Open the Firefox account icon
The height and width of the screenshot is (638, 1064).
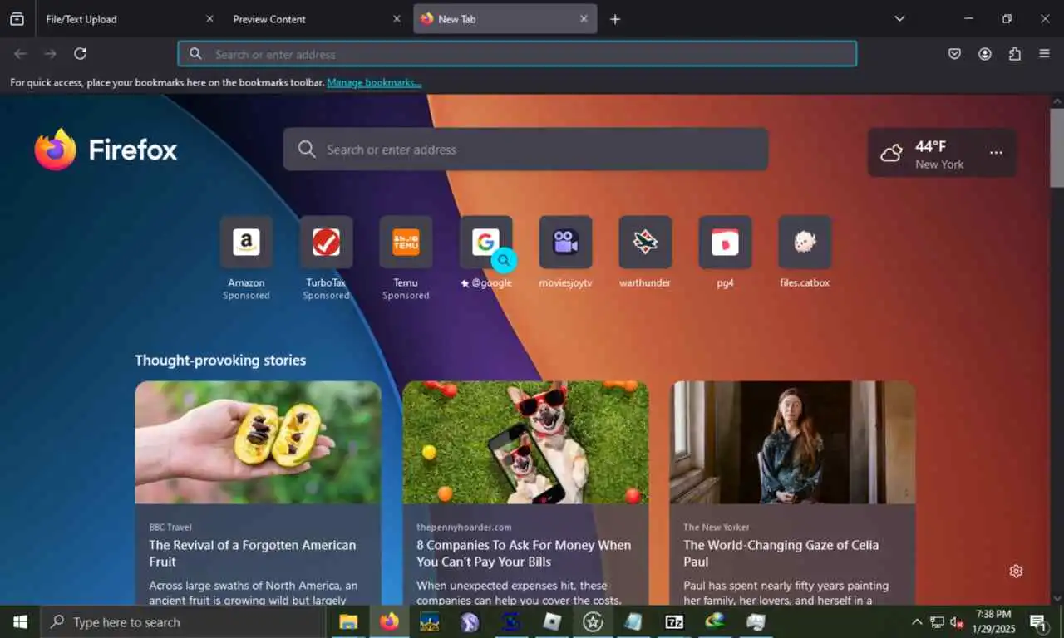coord(984,54)
